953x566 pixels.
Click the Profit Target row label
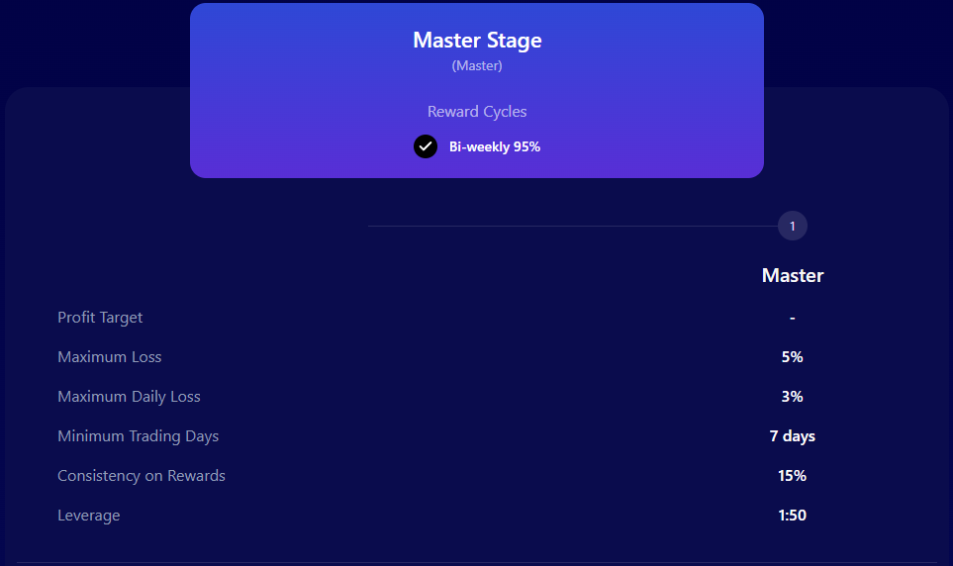(100, 318)
